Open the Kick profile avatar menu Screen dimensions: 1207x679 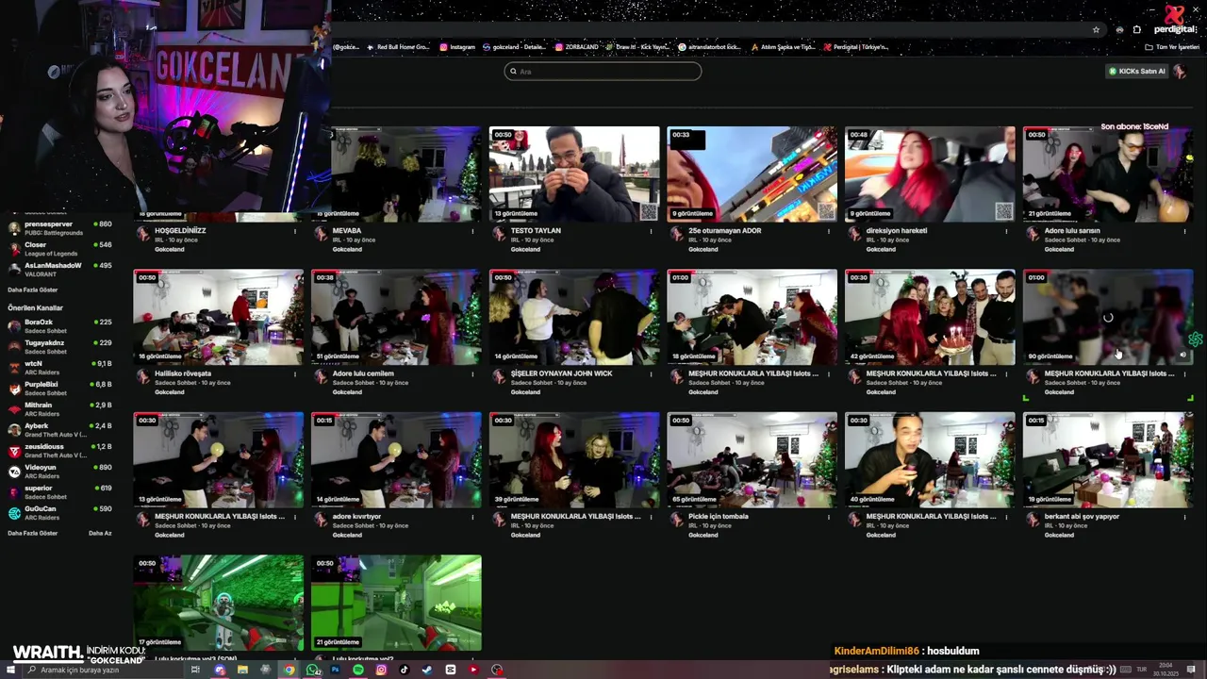point(1181,72)
